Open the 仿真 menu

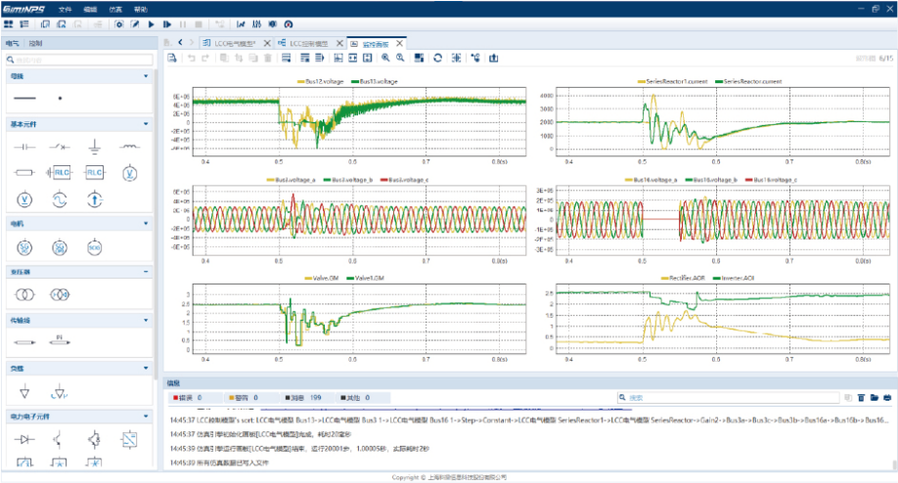tap(116, 8)
